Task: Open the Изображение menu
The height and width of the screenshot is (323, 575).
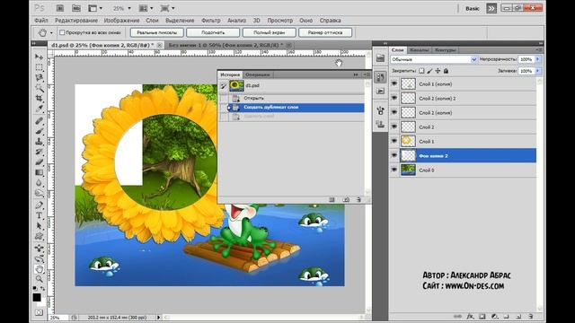Action: click(122, 21)
